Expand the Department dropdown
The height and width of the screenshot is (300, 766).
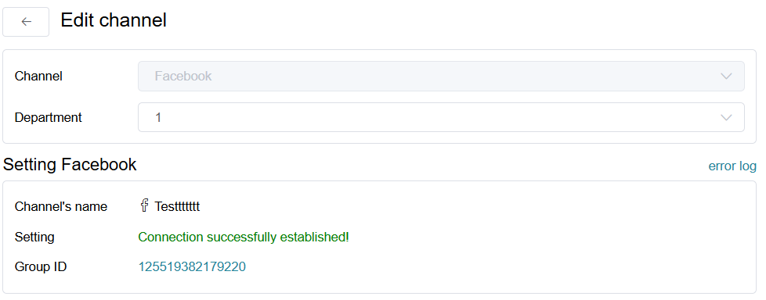tap(441, 117)
